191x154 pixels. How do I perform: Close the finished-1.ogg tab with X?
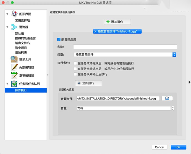[95, 32]
